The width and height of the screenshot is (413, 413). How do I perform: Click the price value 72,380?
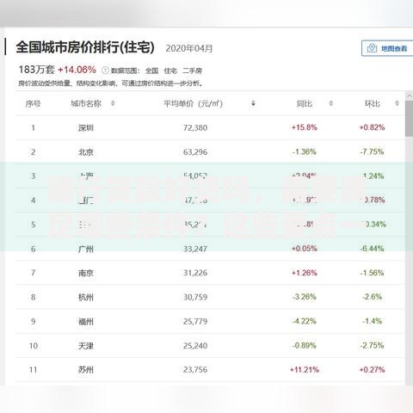pos(195,127)
